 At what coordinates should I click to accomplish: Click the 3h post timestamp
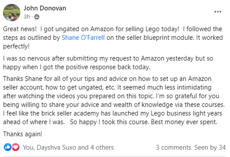click(x=27, y=17)
